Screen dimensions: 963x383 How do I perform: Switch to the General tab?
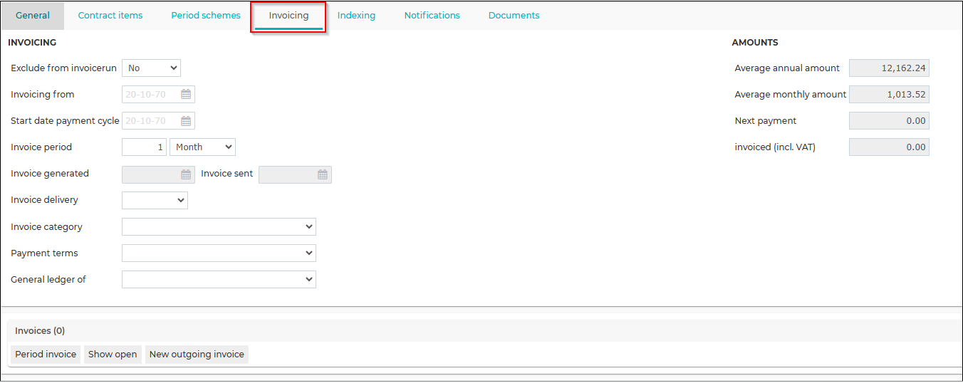[33, 15]
